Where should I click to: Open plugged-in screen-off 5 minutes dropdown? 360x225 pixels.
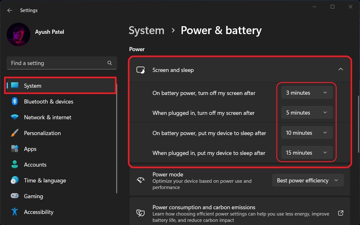[x=307, y=113]
